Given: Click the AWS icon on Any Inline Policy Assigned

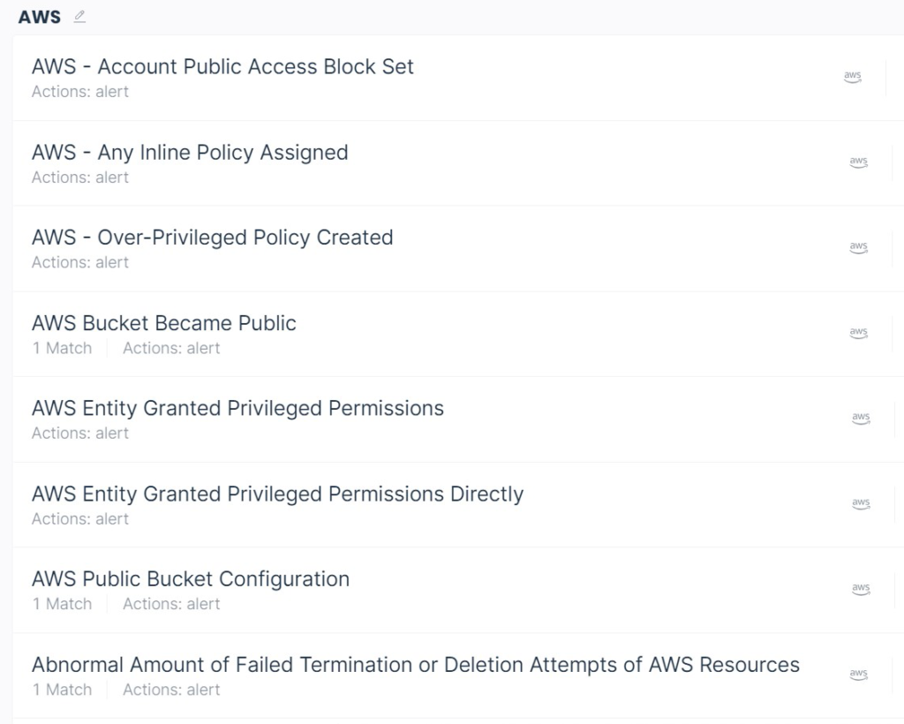Looking at the screenshot, I should click(x=859, y=162).
